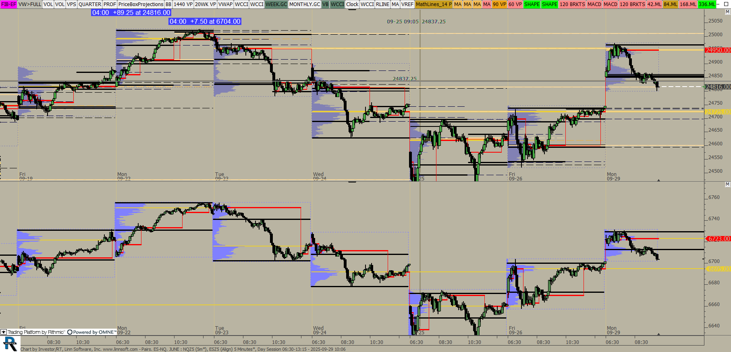Click the lower pane M marker icon
Image resolution: width=731 pixels, height=352 pixels.
(727, 184)
